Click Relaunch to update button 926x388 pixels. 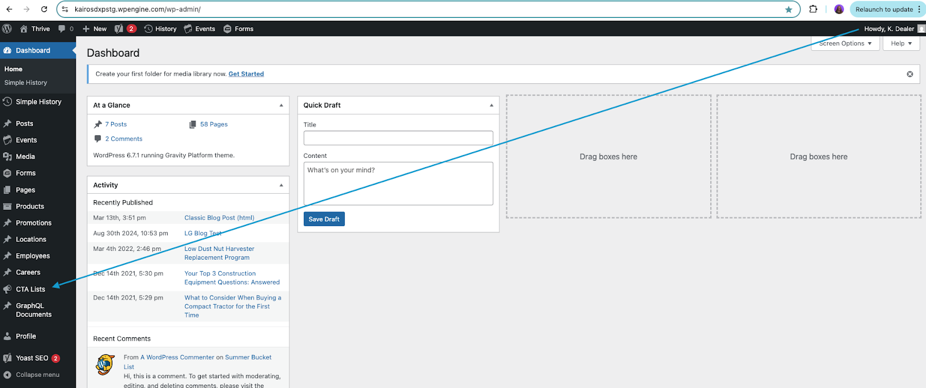click(x=884, y=9)
